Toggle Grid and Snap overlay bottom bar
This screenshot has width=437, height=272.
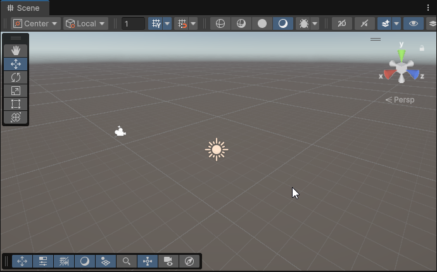pyautogui.click(x=64, y=261)
